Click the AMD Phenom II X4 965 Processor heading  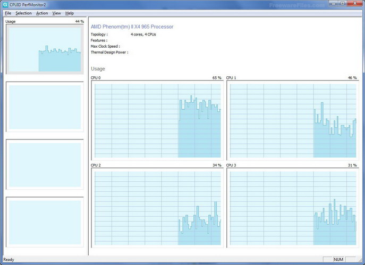[132, 26]
